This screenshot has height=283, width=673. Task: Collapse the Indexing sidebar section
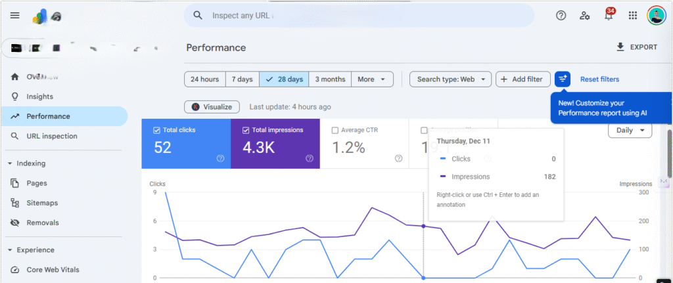(11, 163)
